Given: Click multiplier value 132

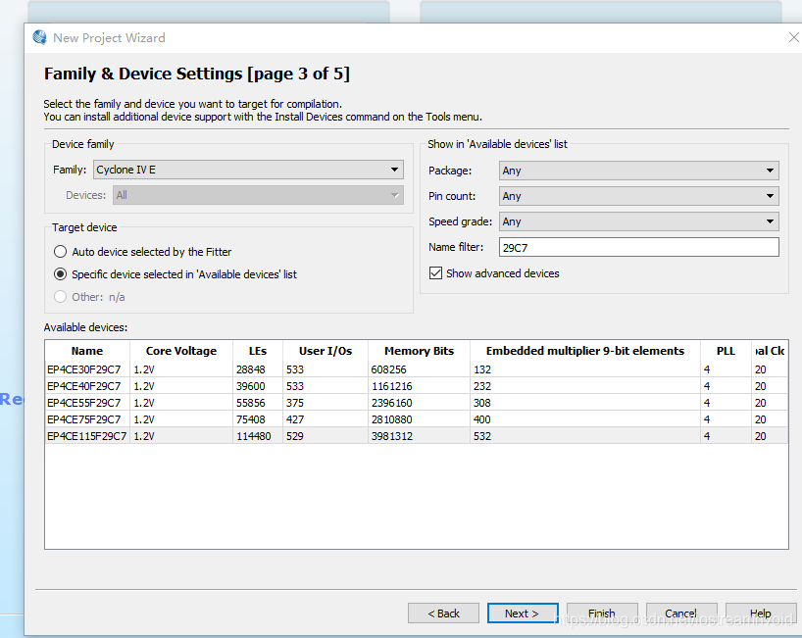Looking at the screenshot, I should pos(482,369).
